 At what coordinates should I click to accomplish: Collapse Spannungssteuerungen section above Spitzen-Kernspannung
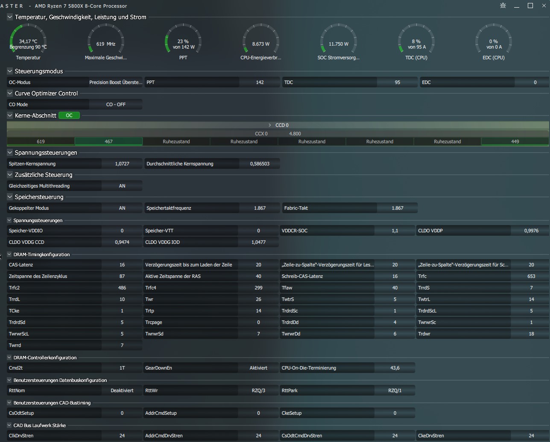[x=10, y=153]
